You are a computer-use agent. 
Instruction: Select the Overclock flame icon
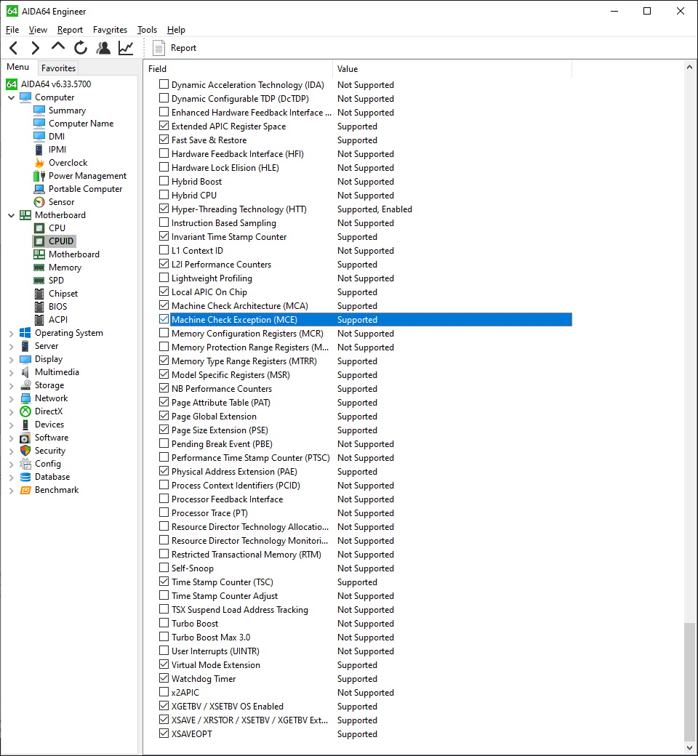pos(39,163)
